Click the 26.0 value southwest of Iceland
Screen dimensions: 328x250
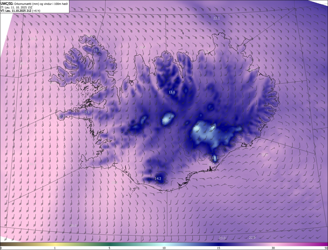(x=73, y=226)
